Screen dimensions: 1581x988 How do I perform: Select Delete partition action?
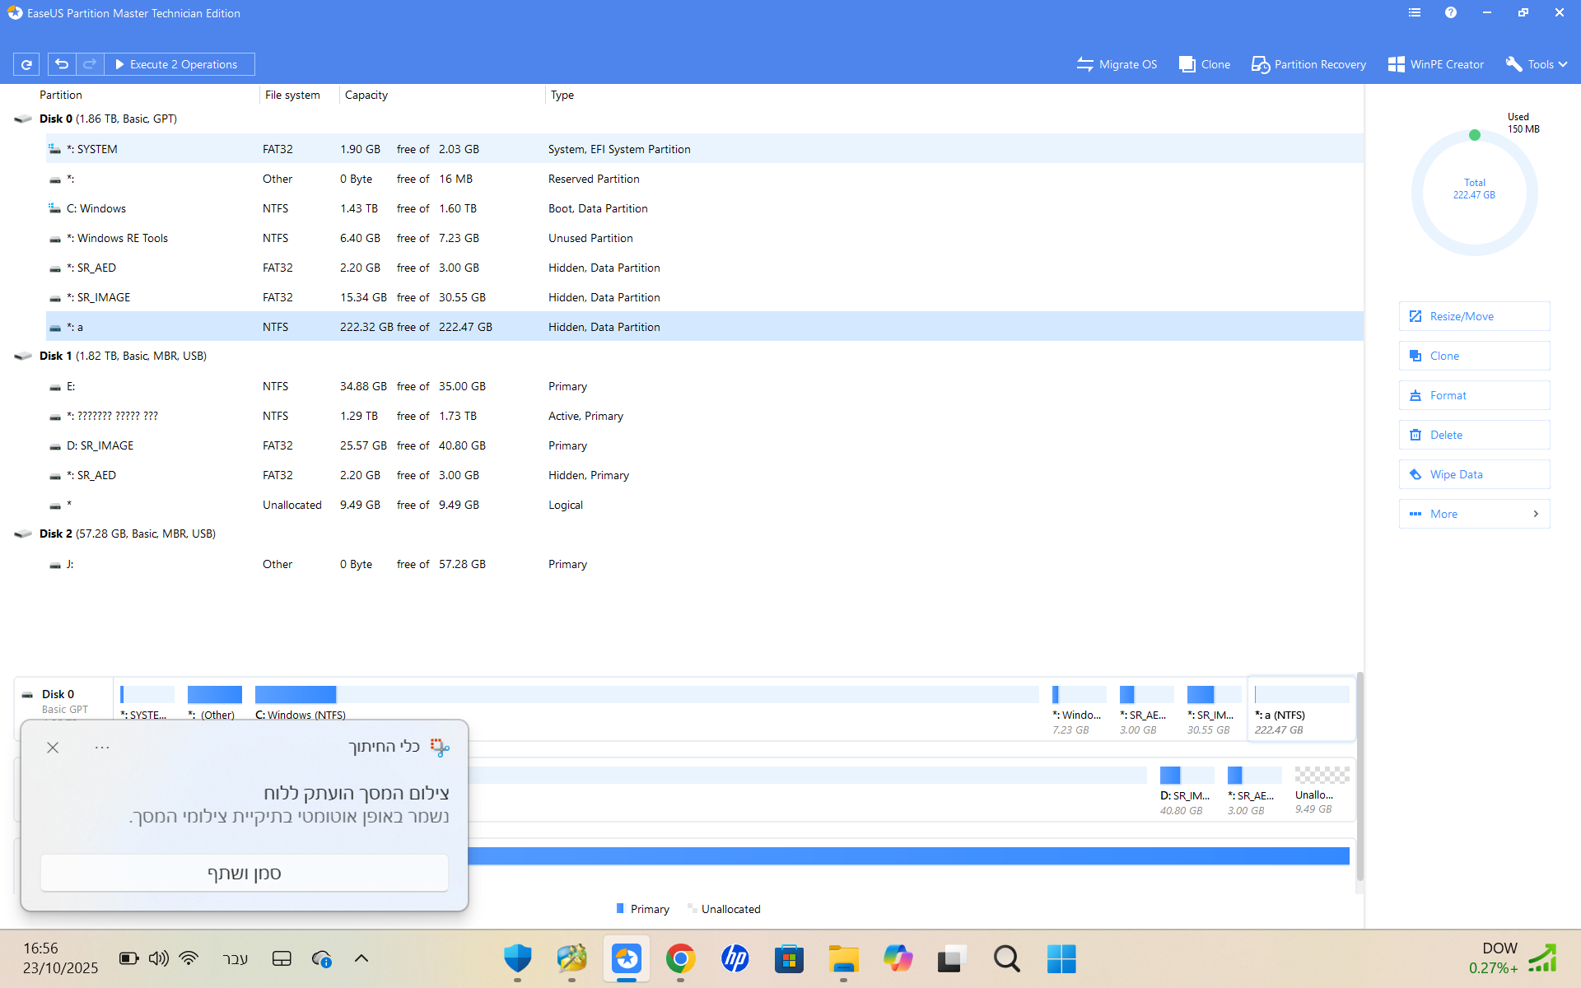[x=1473, y=435]
